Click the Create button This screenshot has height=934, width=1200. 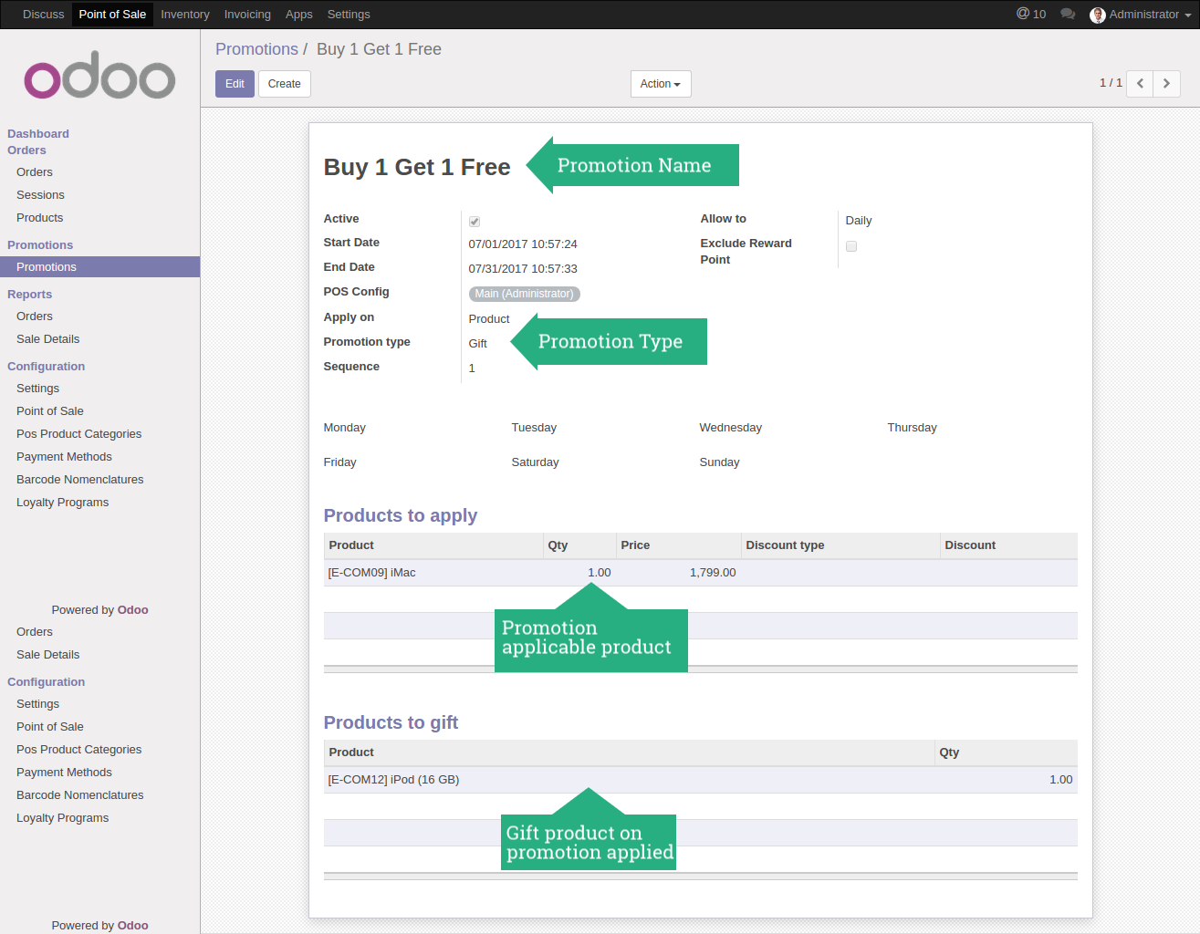[285, 84]
